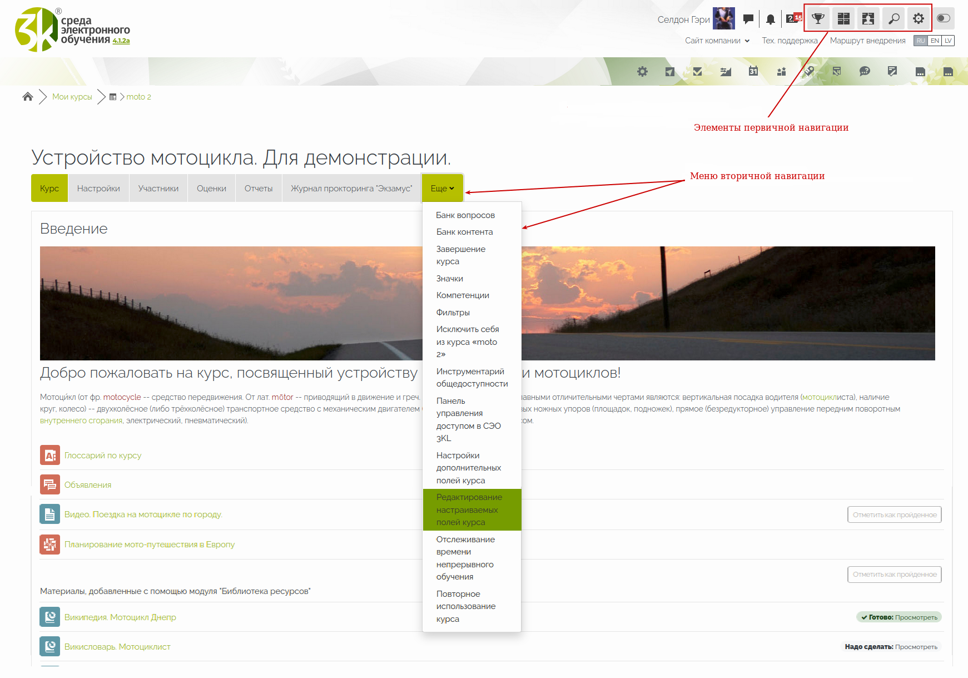Collapse the Еще dropdown menu
968x678 pixels.
click(x=442, y=189)
